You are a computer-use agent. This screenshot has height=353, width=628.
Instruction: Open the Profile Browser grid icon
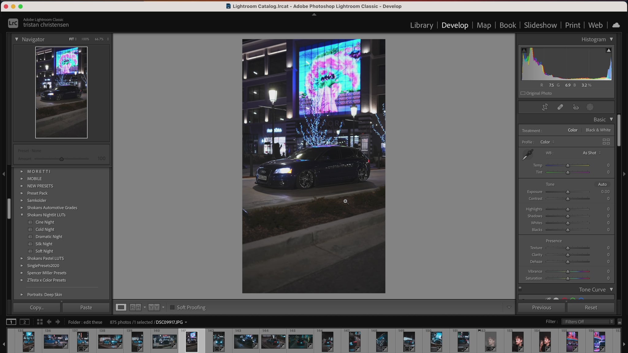click(606, 142)
